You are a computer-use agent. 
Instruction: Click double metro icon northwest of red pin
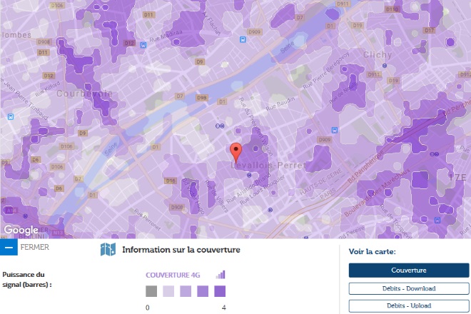point(220,126)
